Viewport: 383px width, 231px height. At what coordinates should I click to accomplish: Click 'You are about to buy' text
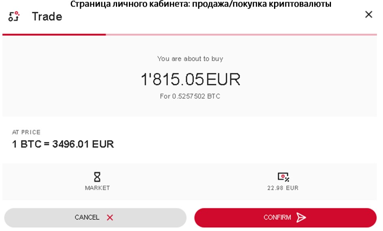[190, 59]
